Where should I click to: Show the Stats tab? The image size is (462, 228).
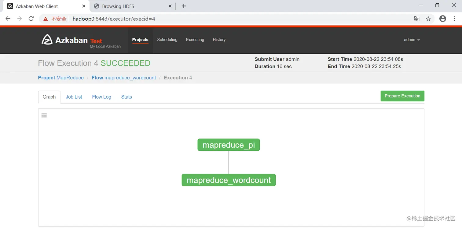[x=127, y=97]
